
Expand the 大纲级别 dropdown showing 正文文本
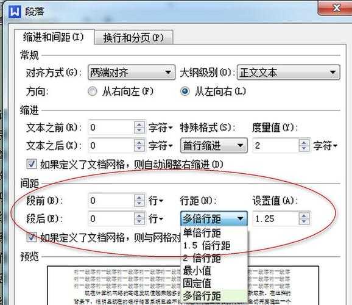pyautogui.click(x=289, y=73)
